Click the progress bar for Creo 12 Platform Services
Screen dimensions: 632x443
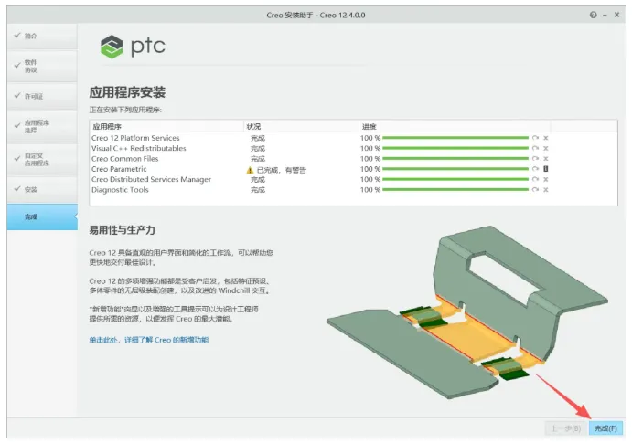tap(455, 138)
